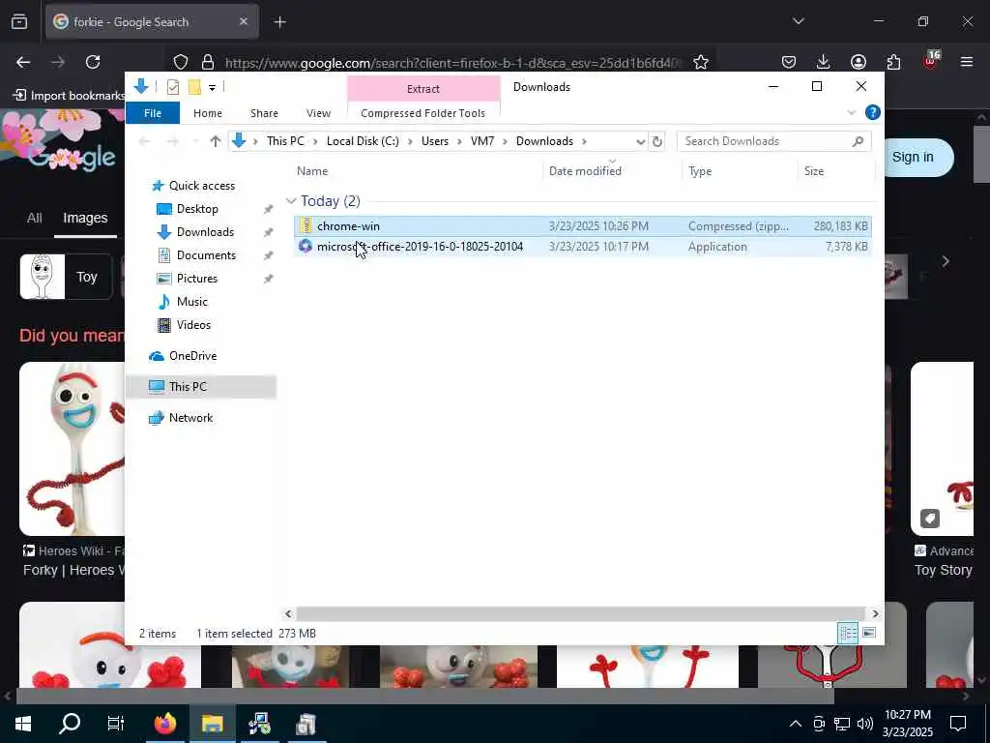
Task: Sort by Size column header
Action: [x=814, y=171]
